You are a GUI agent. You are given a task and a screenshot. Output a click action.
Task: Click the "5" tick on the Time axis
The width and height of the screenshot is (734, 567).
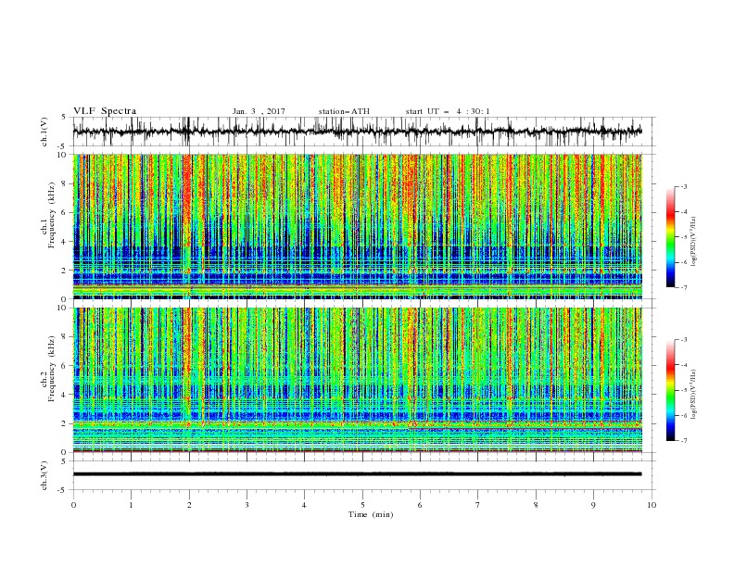tap(362, 505)
